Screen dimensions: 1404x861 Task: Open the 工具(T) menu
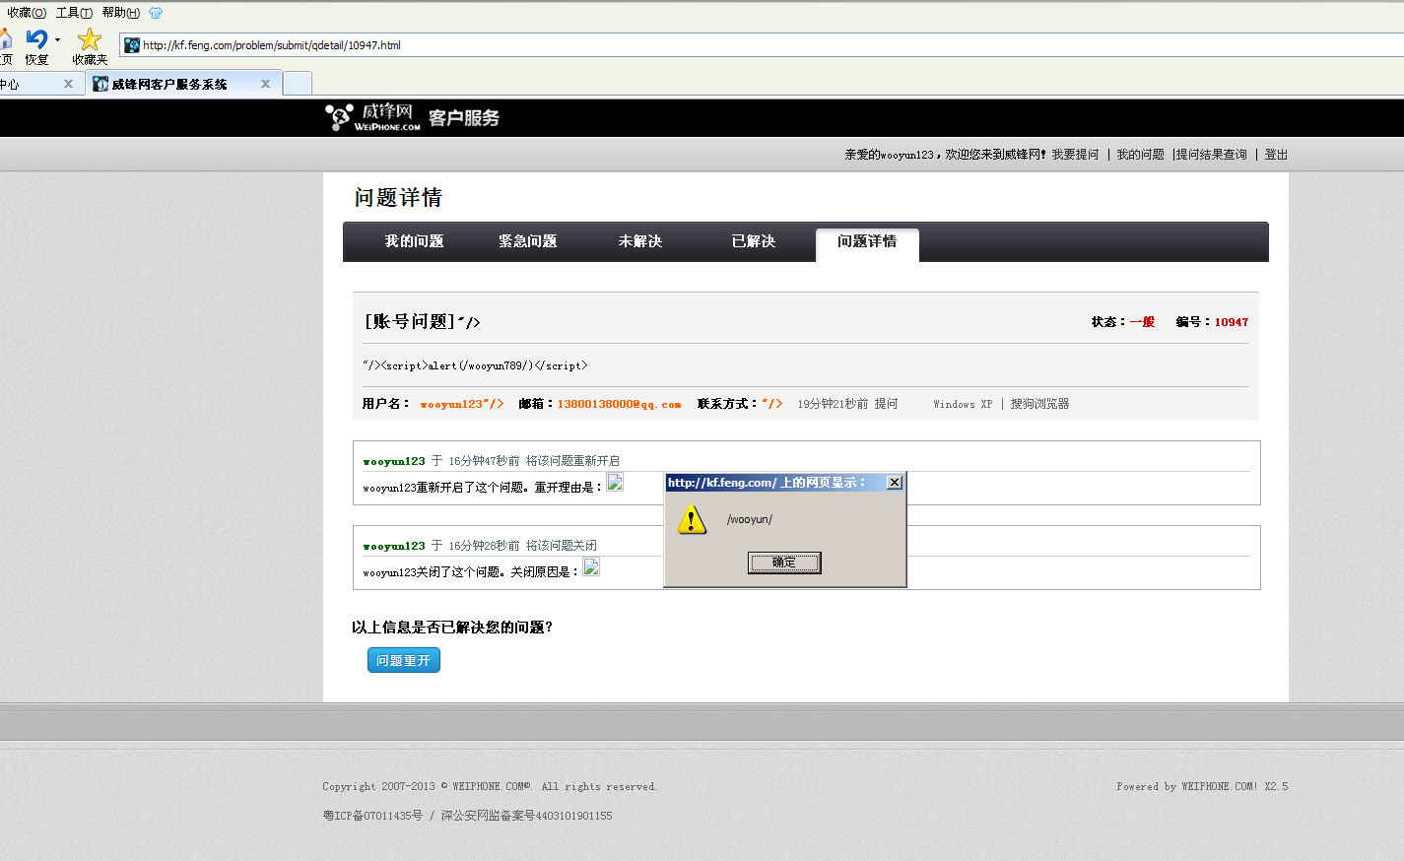coord(74,13)
